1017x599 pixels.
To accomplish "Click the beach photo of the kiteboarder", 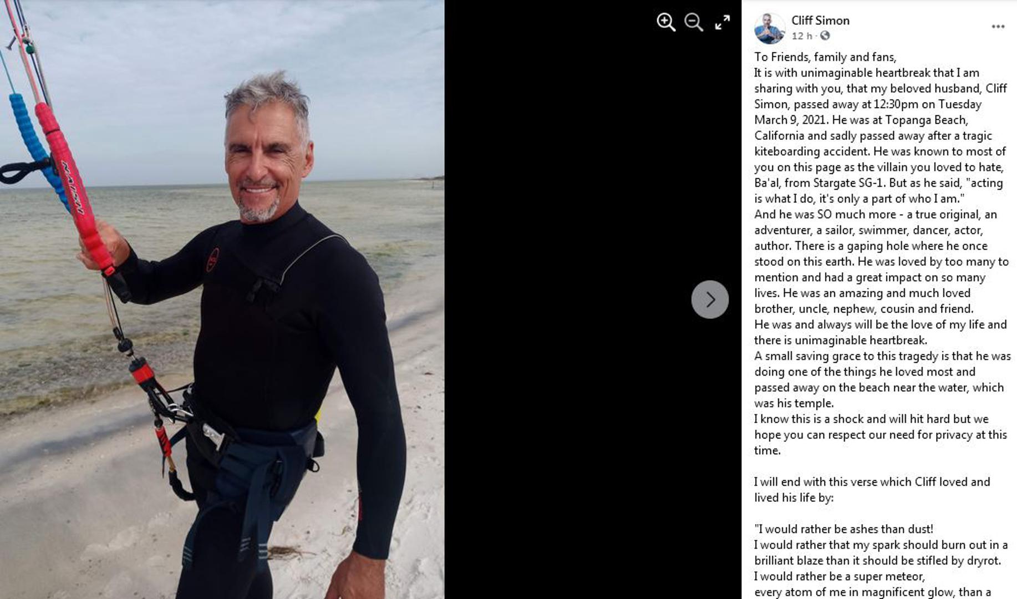I will pos(222,299).
